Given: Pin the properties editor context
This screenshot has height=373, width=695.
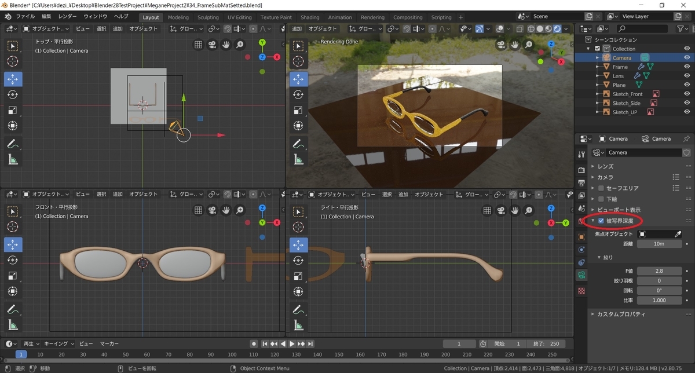Looking at the screenshot, I should pyautogui.click(x=686, y=139).
